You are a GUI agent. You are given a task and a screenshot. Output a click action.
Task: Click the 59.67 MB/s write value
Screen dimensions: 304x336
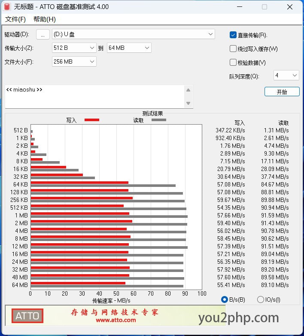click(x=231, y=200)
